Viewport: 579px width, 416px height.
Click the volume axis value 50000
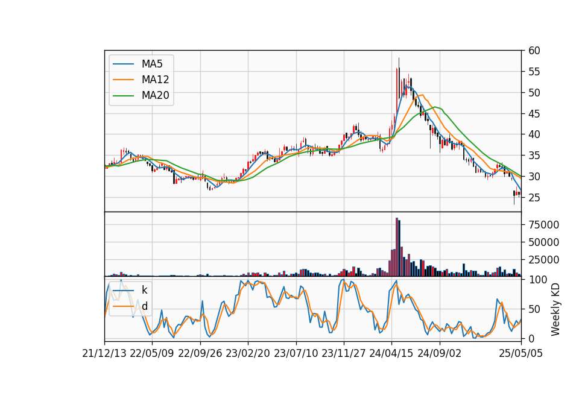(x=543, y=242)
